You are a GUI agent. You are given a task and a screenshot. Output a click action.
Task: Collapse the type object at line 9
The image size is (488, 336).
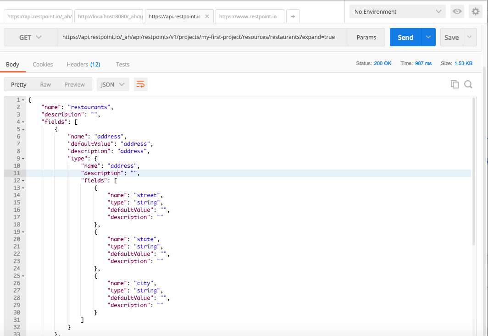click(23, 159)
